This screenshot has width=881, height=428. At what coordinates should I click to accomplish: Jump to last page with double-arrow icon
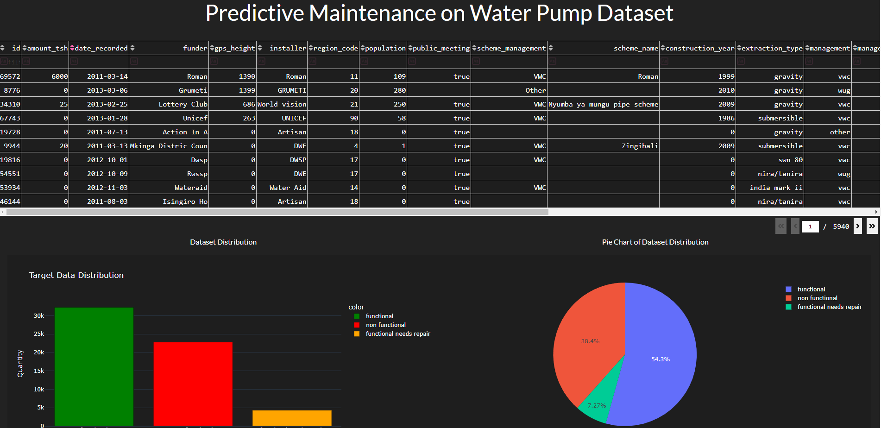coord(873,226)
